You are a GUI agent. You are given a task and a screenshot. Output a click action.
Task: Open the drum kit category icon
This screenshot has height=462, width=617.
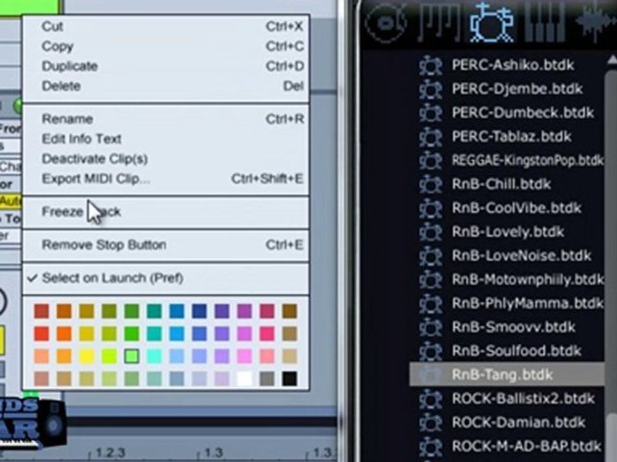pyautogui.click(x=492, y=22)
